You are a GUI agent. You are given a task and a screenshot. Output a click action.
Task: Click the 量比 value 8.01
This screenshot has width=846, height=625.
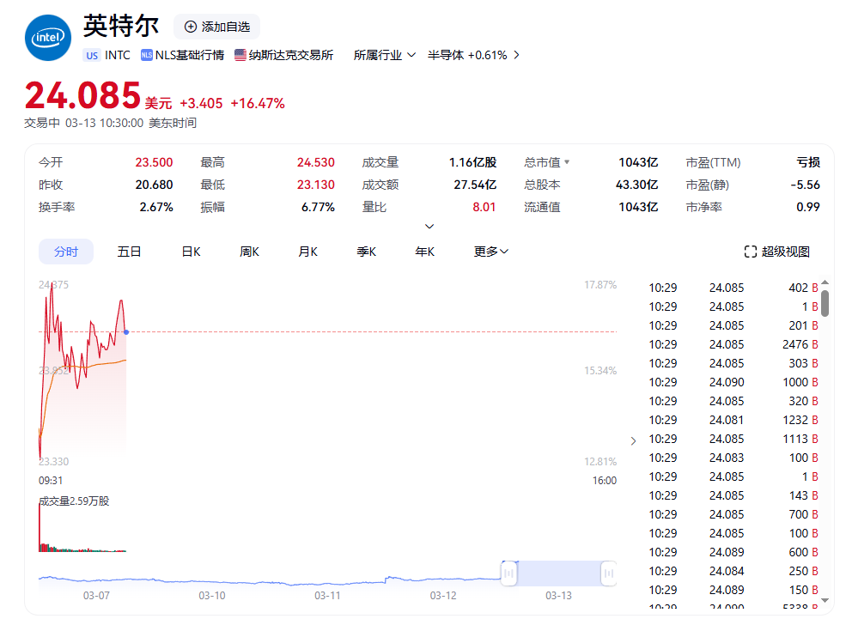[x=484, y=207]
